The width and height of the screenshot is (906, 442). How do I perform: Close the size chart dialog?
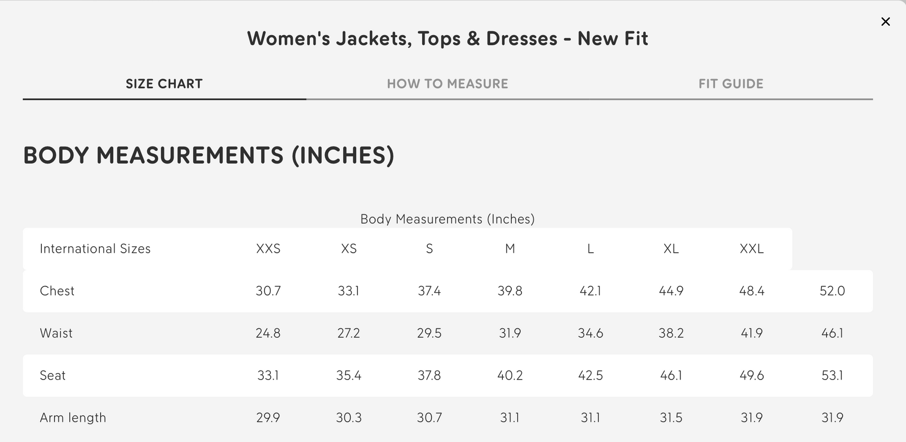click(885, 22)
